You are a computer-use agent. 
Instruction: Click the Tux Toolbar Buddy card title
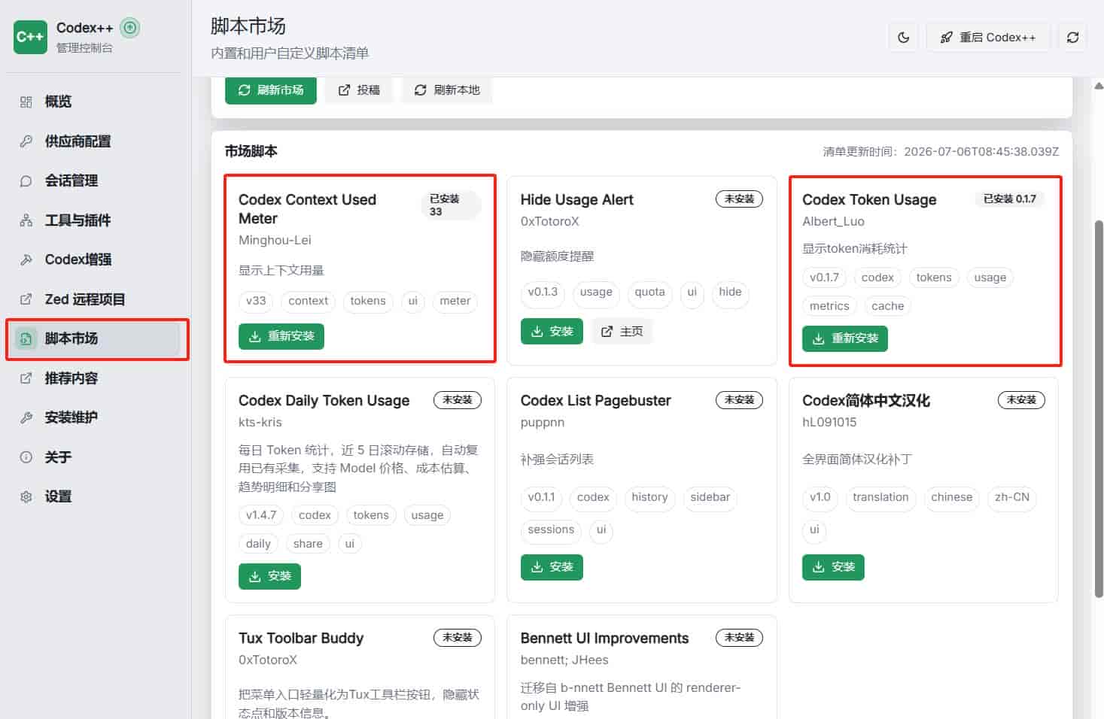(x=301, y=638)
